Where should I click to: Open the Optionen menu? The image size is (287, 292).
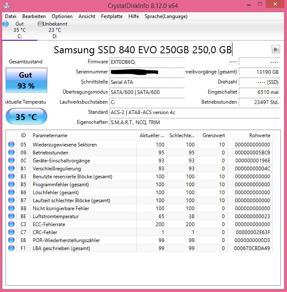[x=62, y=16]
